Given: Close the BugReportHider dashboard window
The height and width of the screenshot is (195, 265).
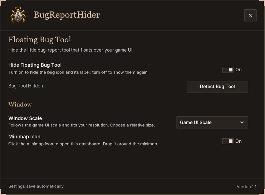Looking at the screenshot, I should 250,15.
